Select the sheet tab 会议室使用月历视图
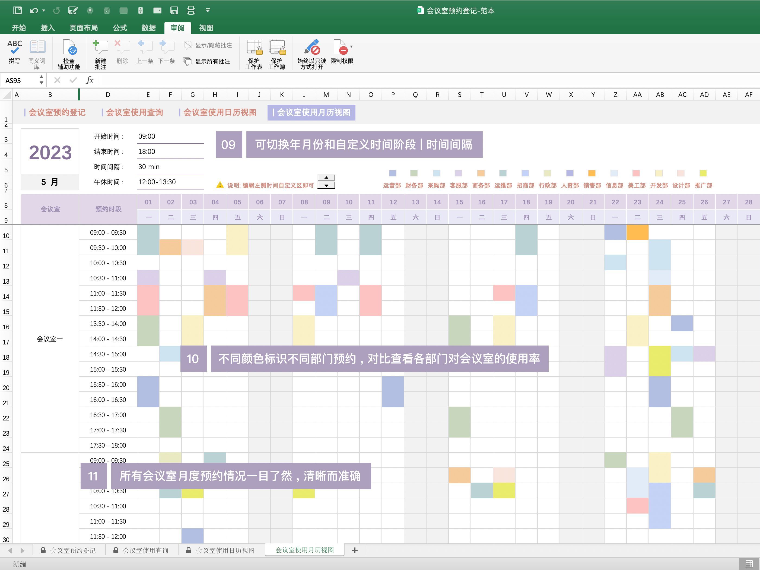Viewport: 760px width, 570px height. pos(305,550)
